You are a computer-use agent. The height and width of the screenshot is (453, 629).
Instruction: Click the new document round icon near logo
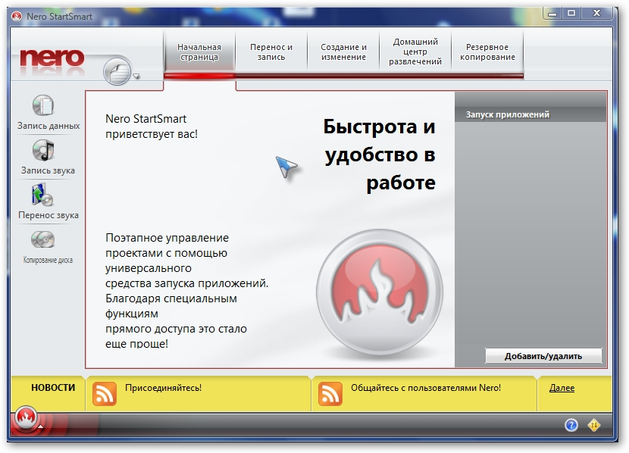[x=117, y=72]
